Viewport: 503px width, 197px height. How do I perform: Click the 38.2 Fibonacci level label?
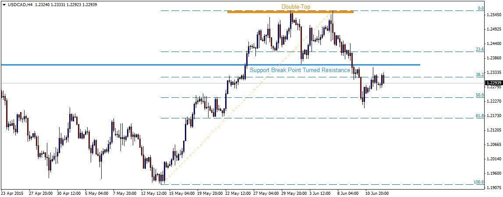[480, 74]
